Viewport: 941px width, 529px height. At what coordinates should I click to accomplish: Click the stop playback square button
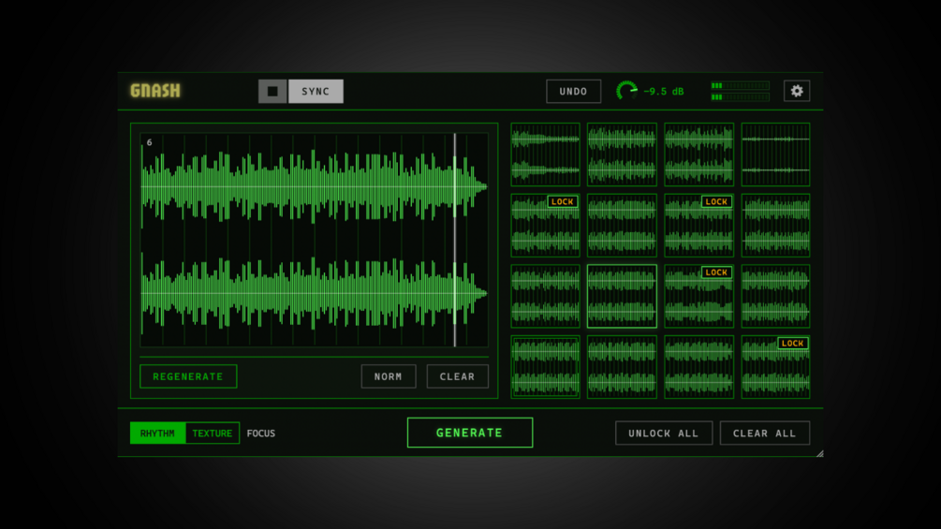pyautogui.click(x=272, y=91)
